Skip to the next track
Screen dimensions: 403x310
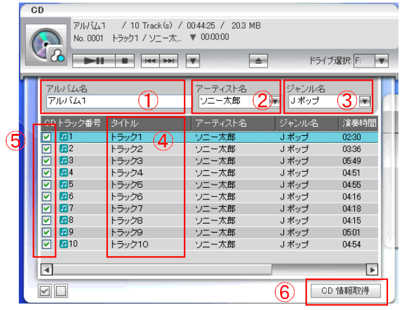click(168, 61)
